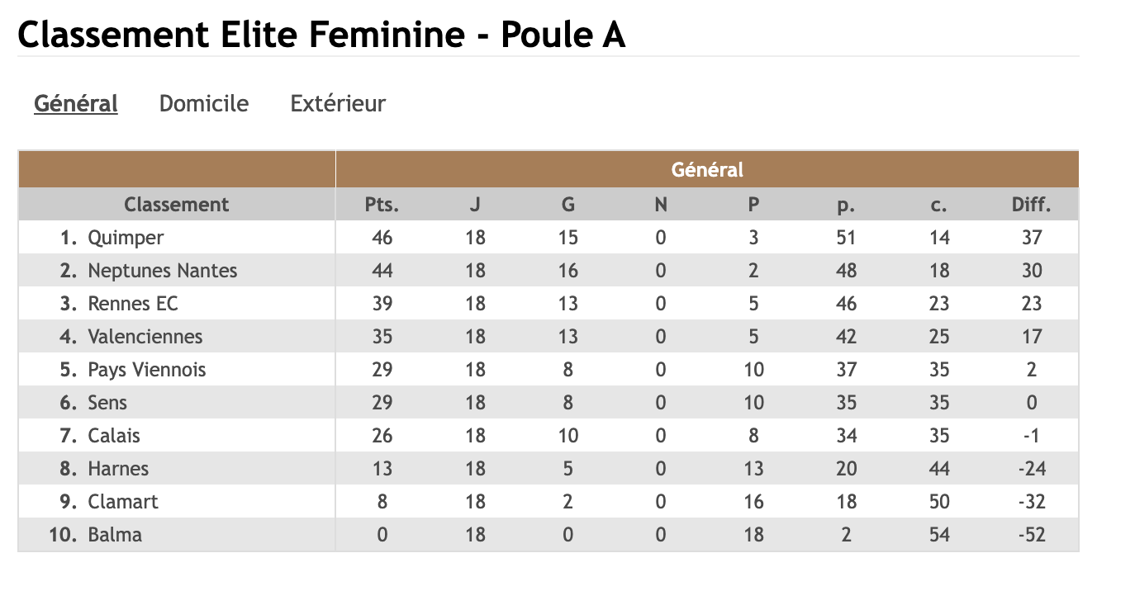Viewport: 1135px width, 591px height.
Task: Click the brown Général table header
Action: [x=707, y=170]
